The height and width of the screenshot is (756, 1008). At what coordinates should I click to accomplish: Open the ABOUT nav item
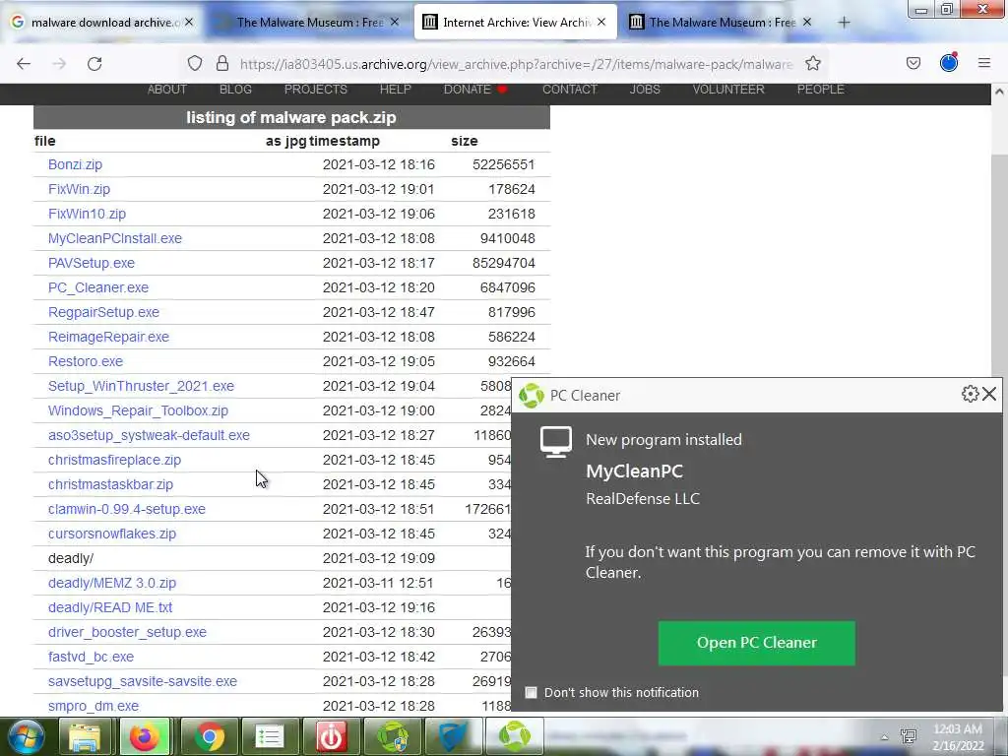click(167, 90)
